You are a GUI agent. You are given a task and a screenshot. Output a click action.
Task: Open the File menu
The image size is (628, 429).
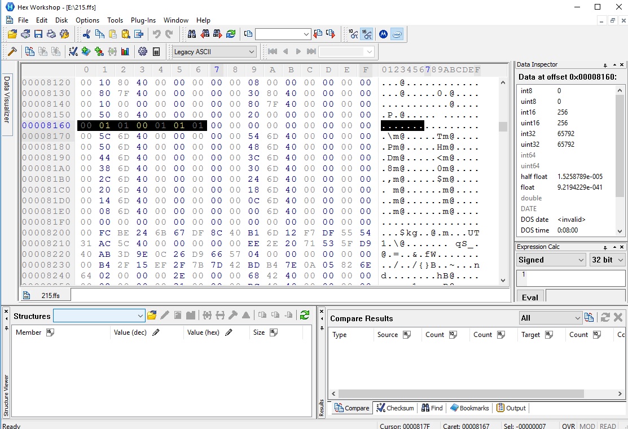(x=23, y=20)
